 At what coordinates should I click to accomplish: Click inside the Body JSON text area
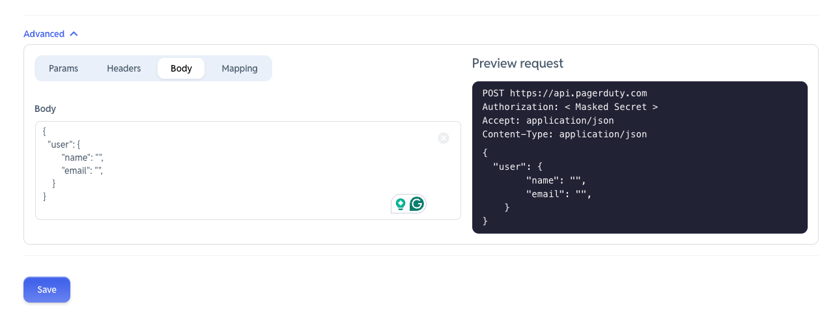coord(248,170)
